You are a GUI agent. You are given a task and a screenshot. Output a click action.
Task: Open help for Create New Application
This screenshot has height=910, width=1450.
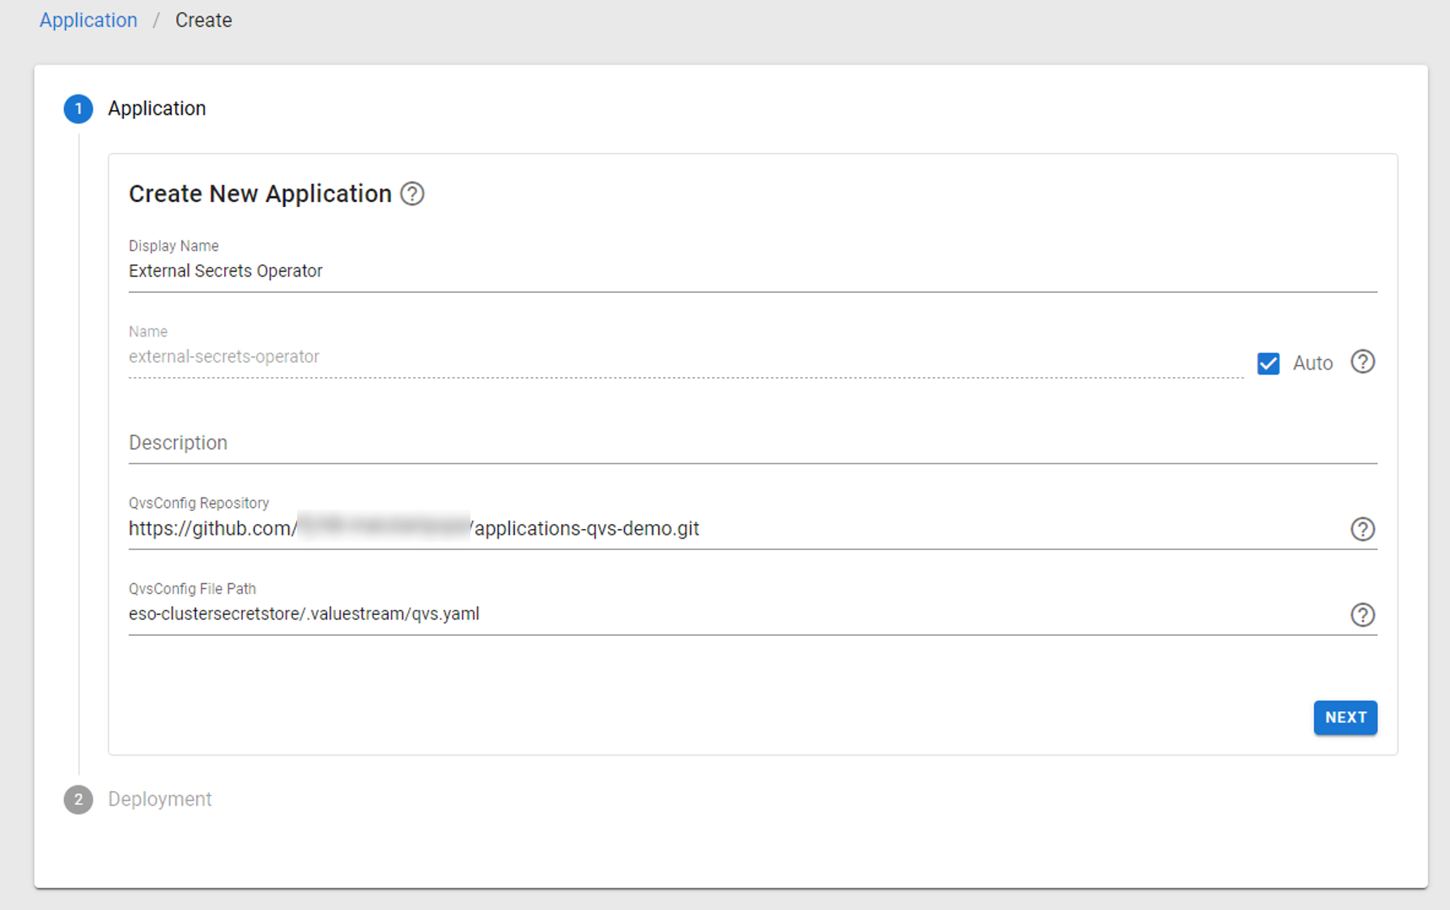pyautogui.click(x=412, y=194)
